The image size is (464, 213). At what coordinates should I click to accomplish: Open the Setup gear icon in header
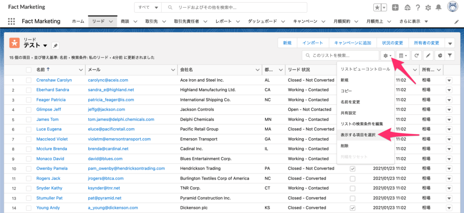coord(428,8)
